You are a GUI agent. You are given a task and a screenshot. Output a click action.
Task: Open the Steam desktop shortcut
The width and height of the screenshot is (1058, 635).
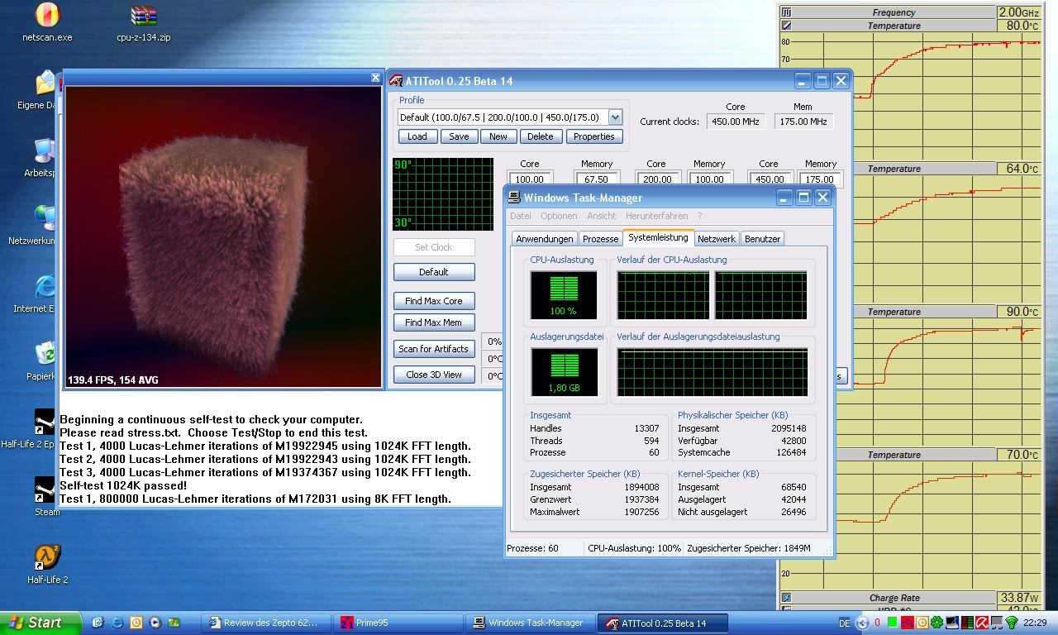click(45, 489)
